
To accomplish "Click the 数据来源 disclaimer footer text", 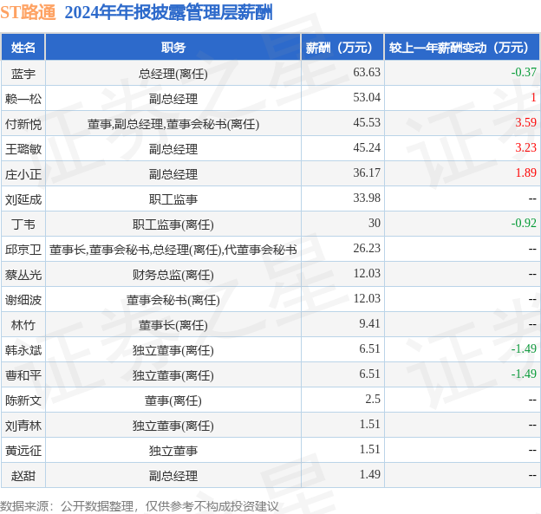I will [139, 506].
